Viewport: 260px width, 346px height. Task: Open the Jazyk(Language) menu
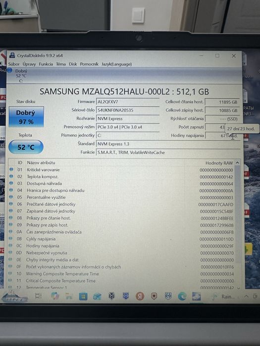point(116,64)
